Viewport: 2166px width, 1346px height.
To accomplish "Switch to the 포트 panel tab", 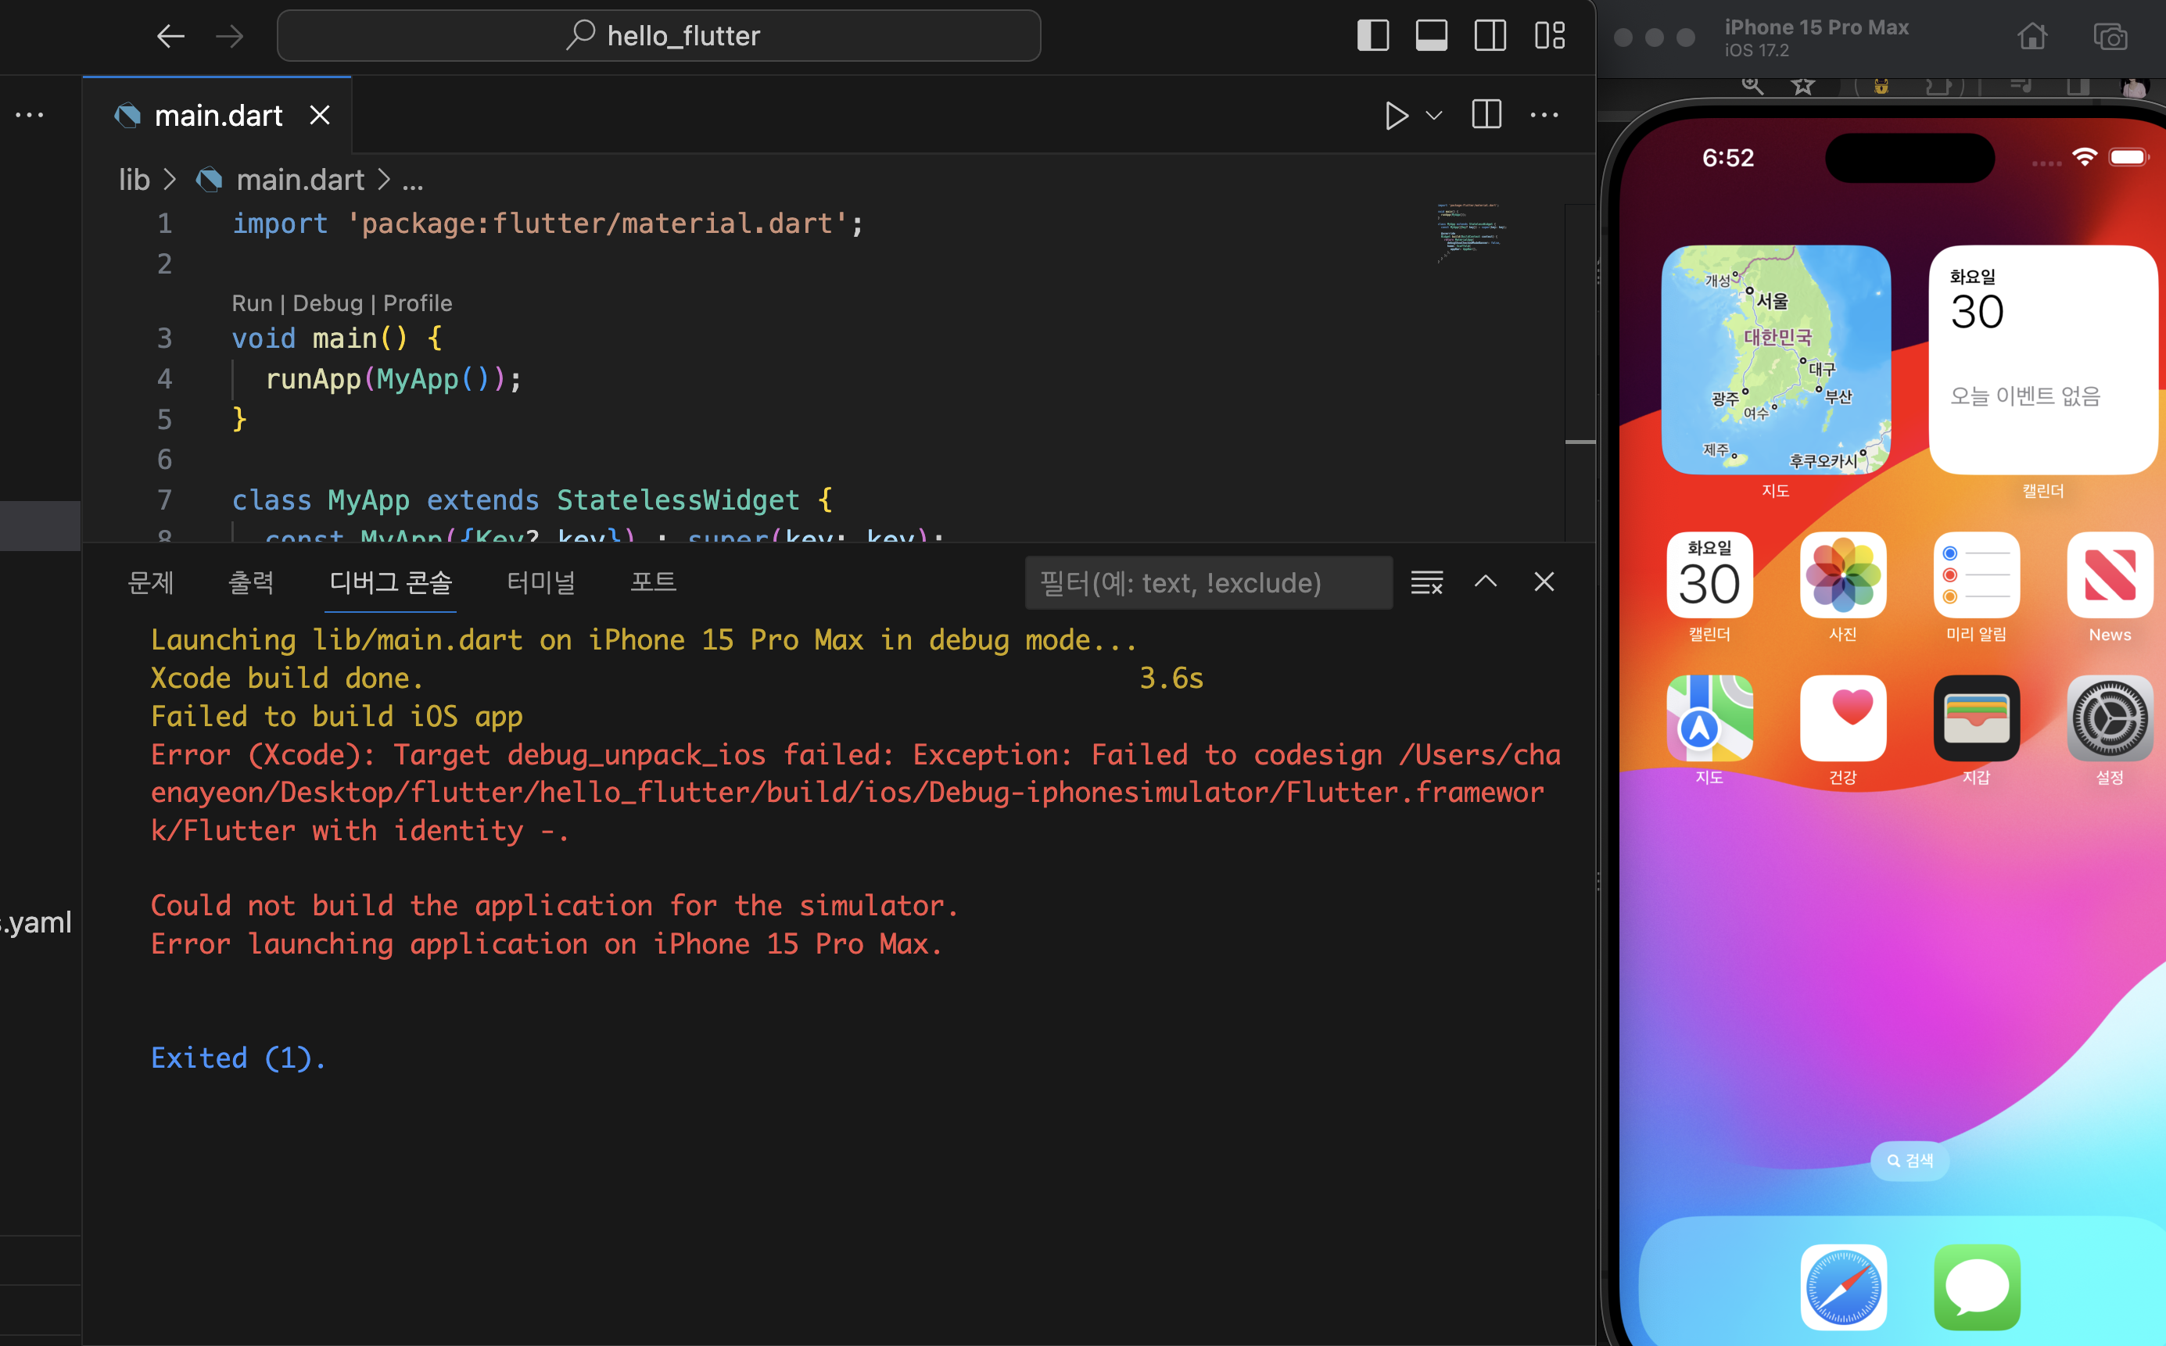I will pos(653,582).
